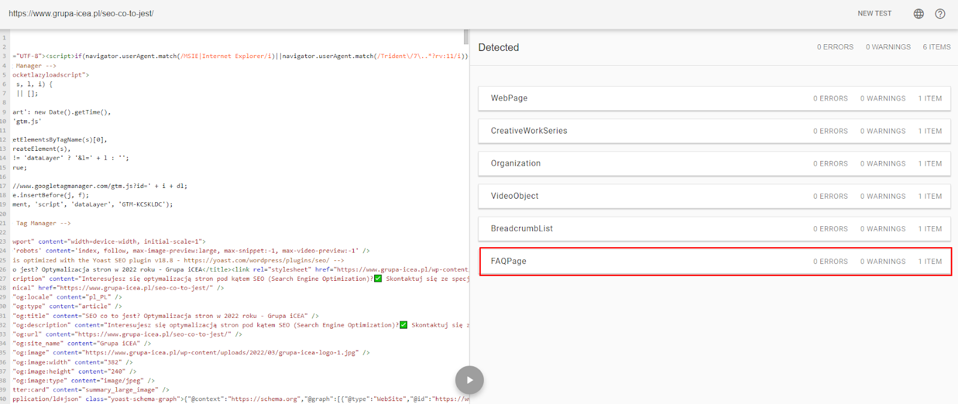
Task: Click the Detected heading
Action: click(498, 47)
